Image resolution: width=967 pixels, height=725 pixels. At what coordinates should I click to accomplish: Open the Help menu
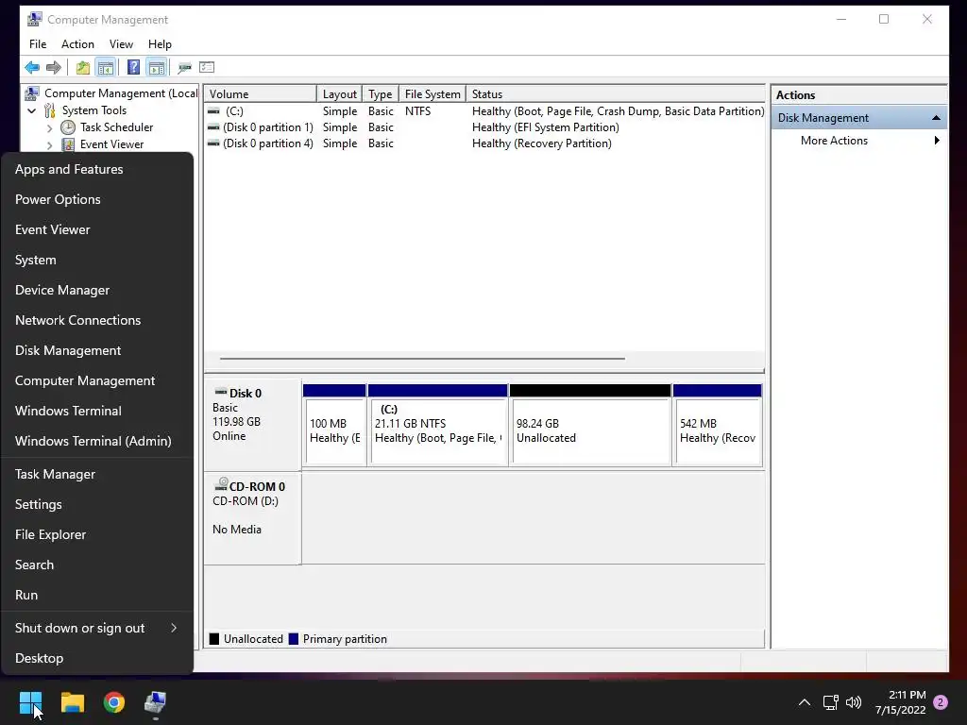160,44
